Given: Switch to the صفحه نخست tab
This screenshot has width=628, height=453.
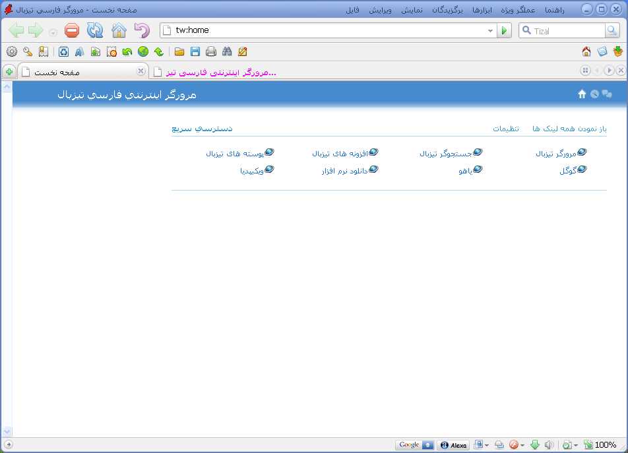Looking at the screenshot, I should point(82,72).
